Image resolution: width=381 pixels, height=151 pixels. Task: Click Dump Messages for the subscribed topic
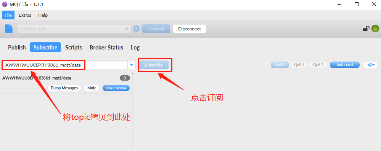[64, 88]
